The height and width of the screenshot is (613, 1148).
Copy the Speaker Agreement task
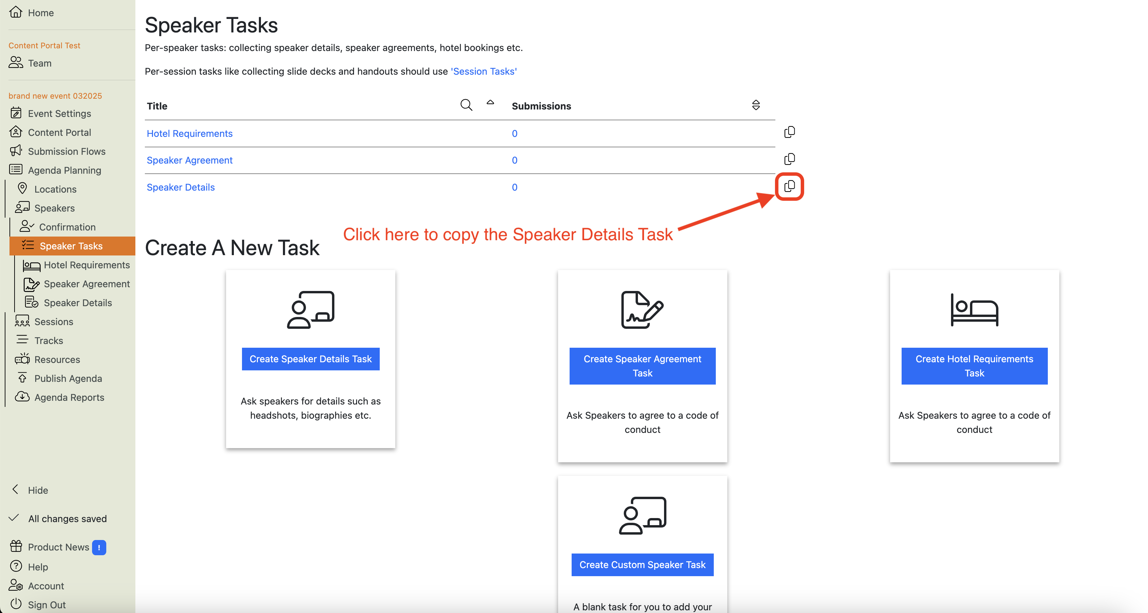pos(789,159)
